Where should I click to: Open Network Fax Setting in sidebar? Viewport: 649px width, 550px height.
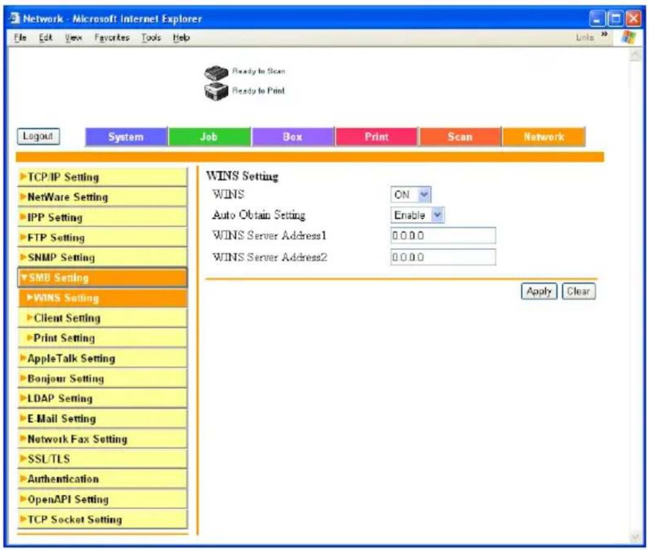[x=102, y=439]
